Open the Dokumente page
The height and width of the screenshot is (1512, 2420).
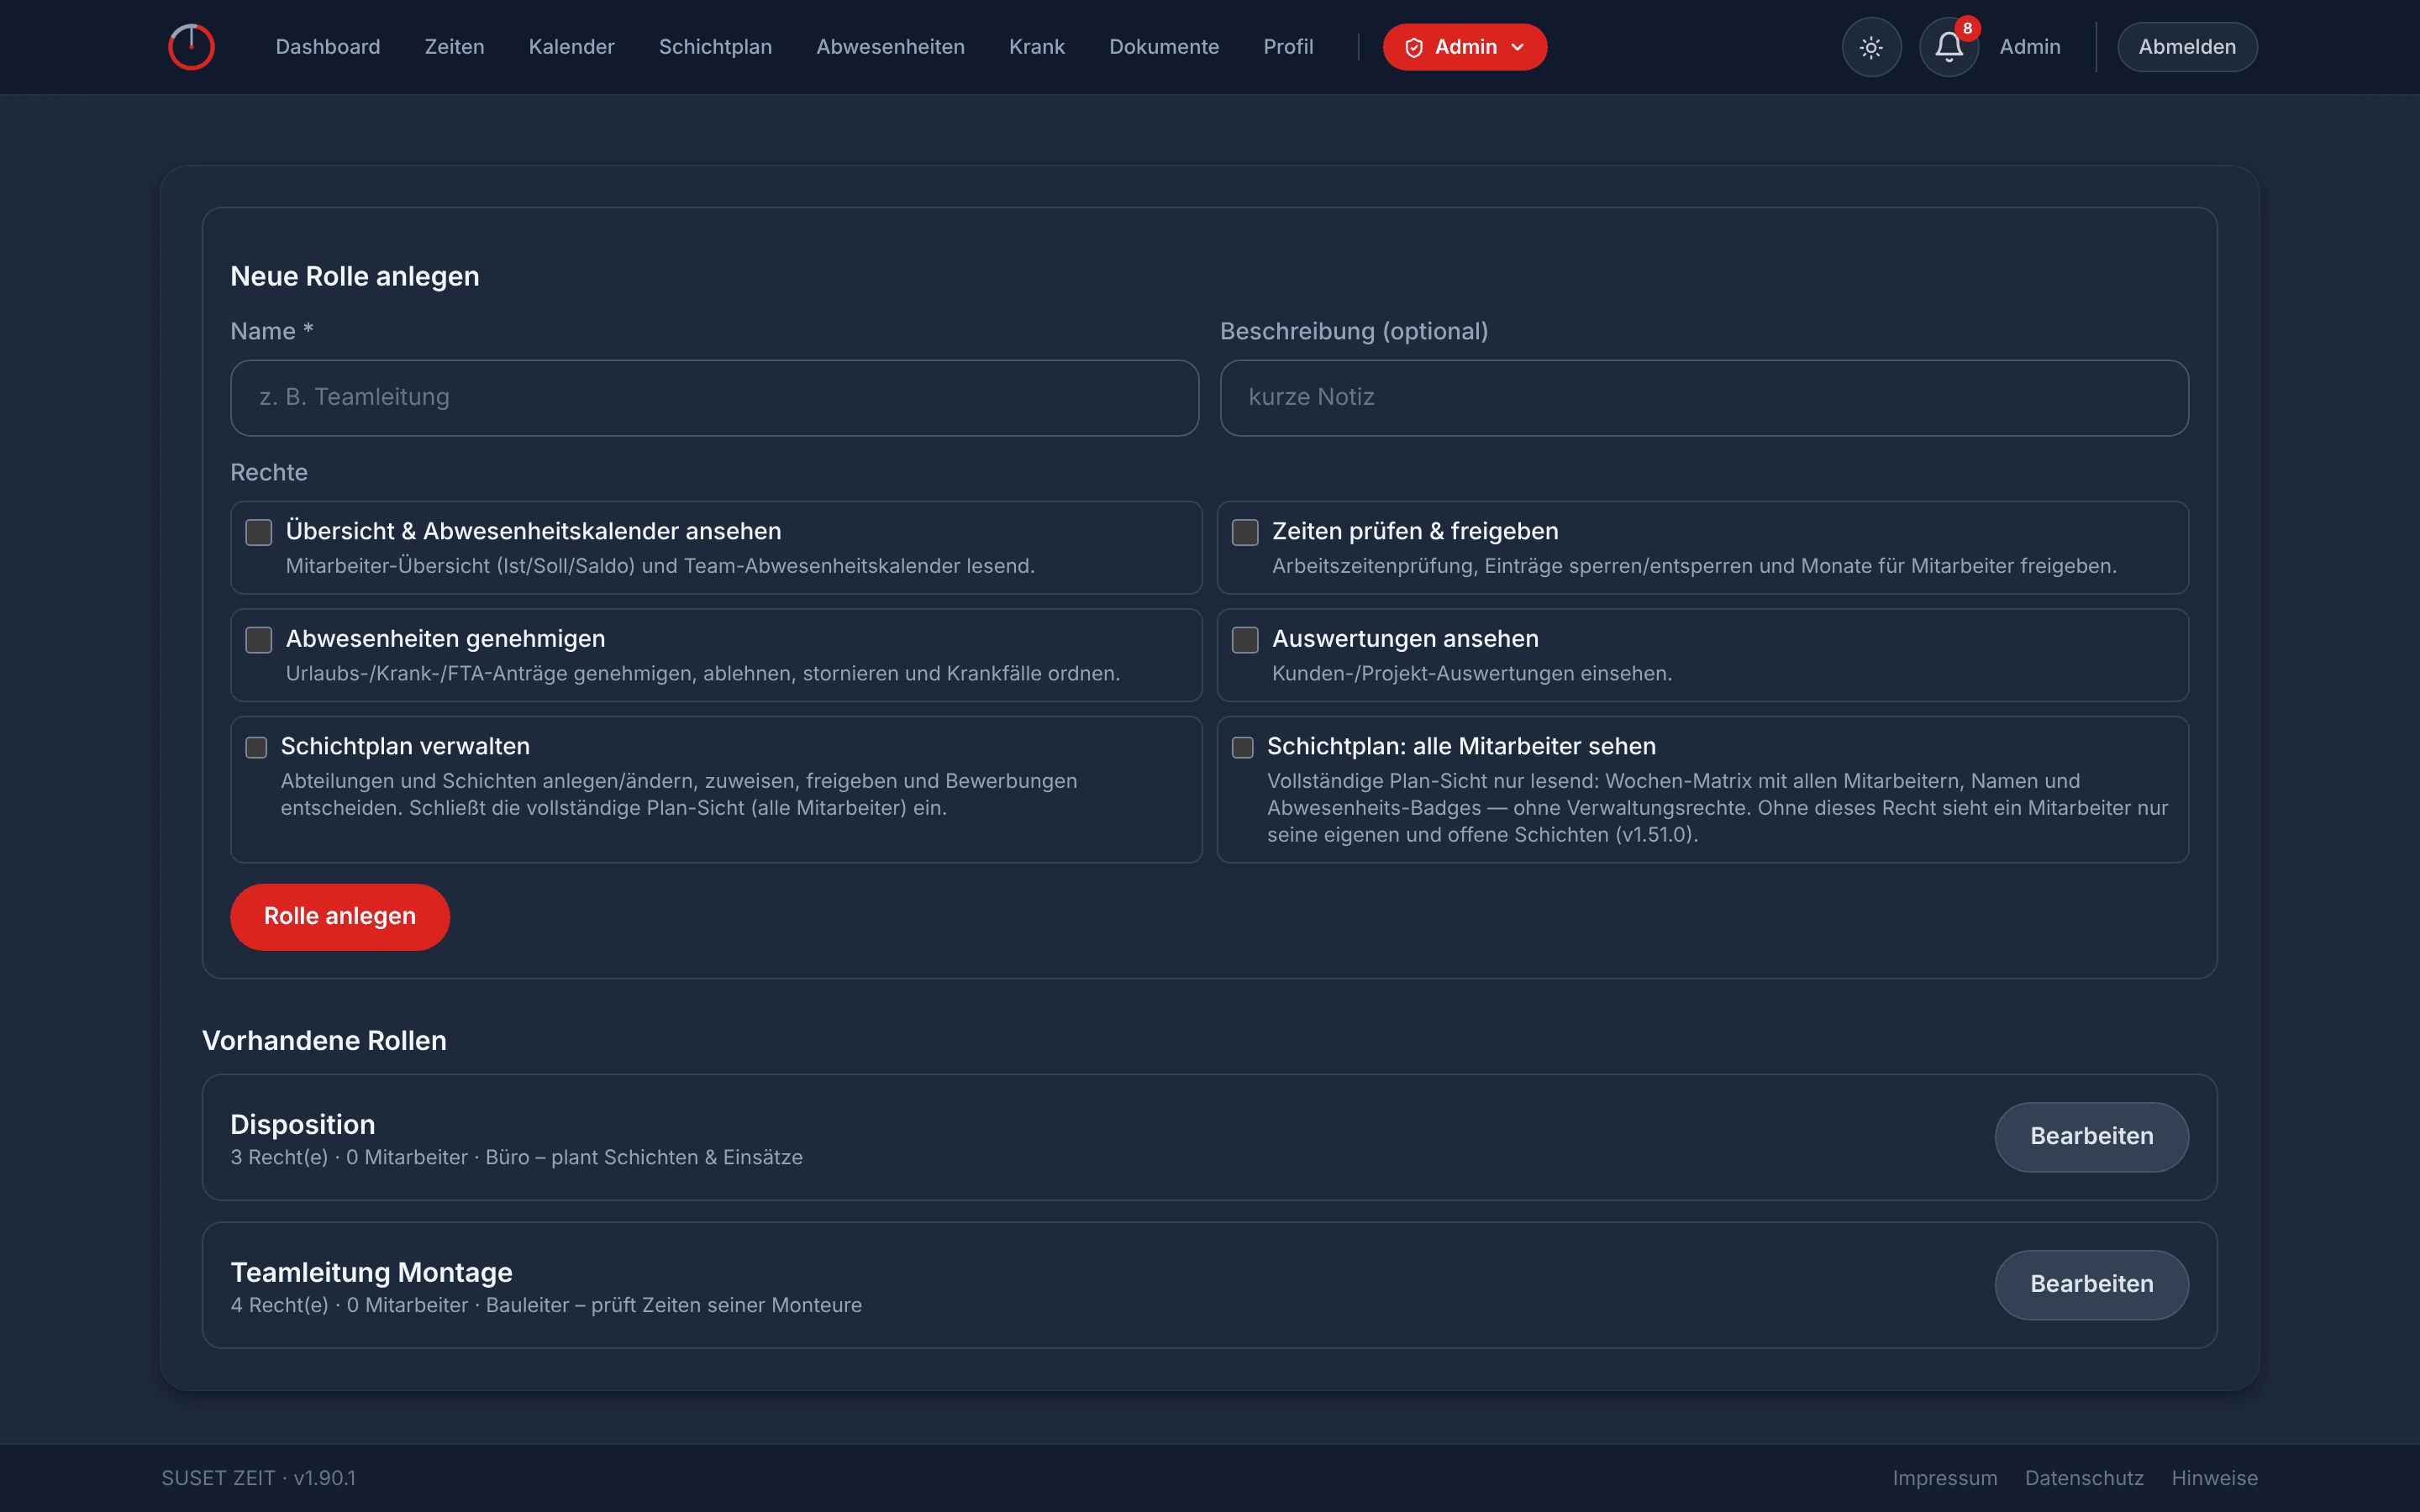(x=1164, y=47)
